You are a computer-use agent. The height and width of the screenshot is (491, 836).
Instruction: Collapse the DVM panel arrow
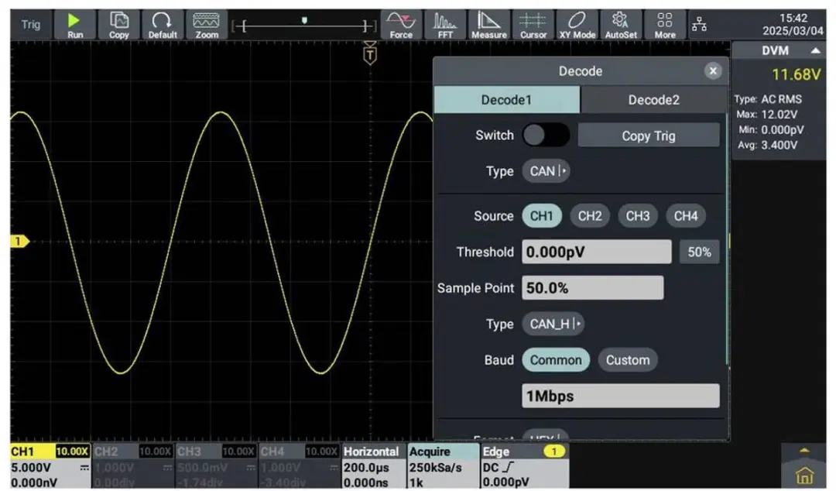coord(815,50)
